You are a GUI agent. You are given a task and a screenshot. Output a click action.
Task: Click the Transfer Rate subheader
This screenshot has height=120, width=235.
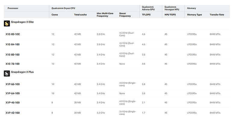217,15
